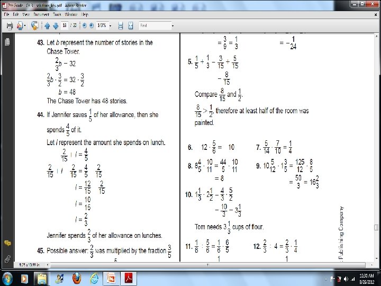Screen dimensions: 381x286
Task: Click into the Find text box
Action: (155, 25)
